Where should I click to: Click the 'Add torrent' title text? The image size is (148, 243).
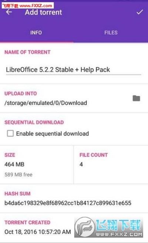click(44, 12)
